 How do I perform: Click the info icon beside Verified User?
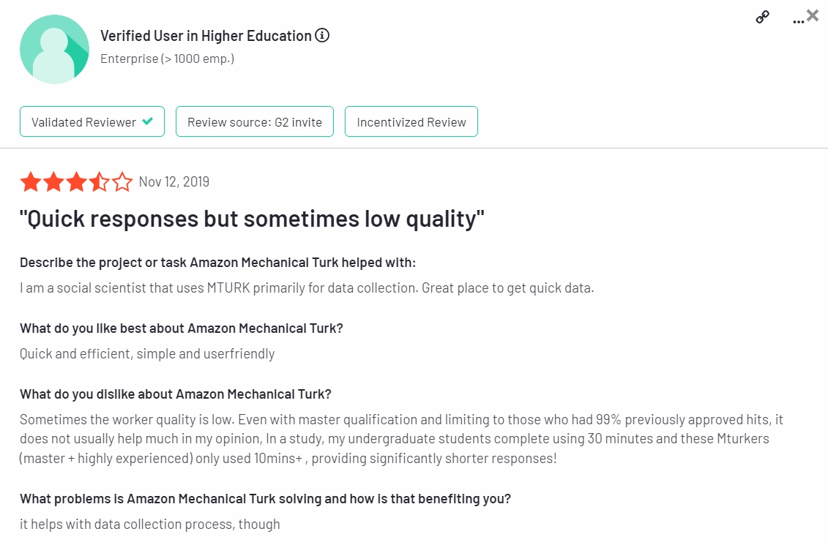coord(322,35)
